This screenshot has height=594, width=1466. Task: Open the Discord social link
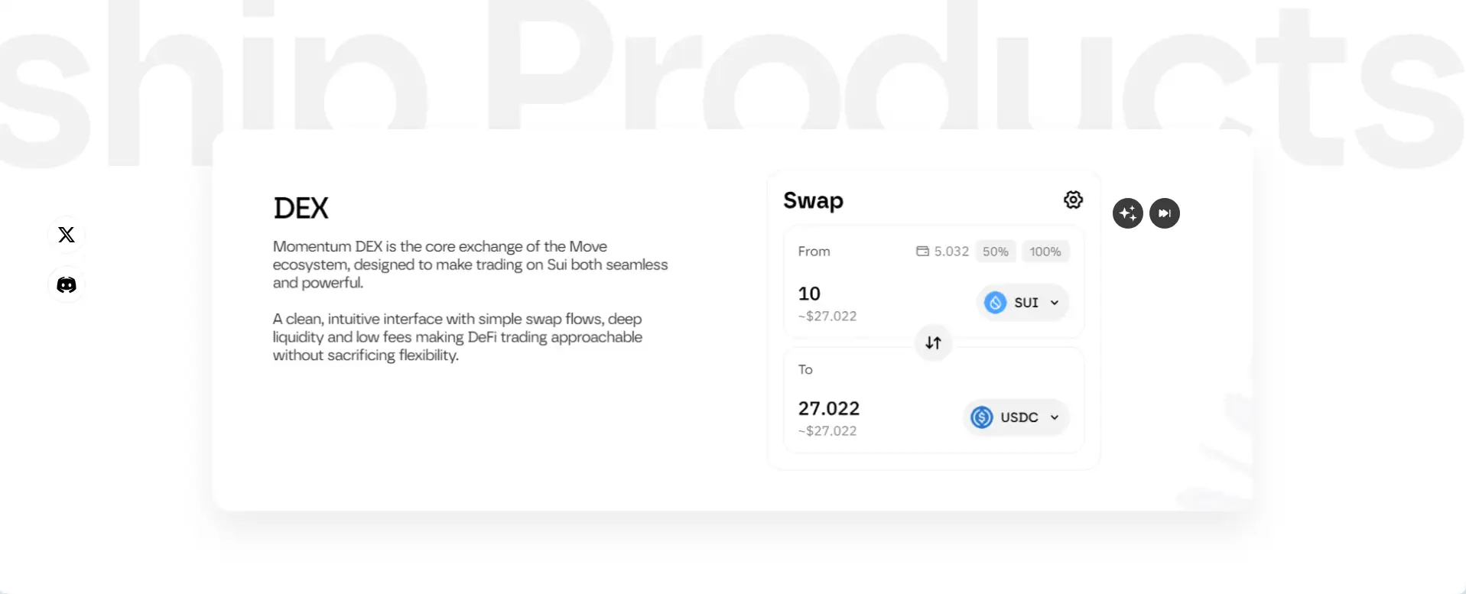pos(67,285)
